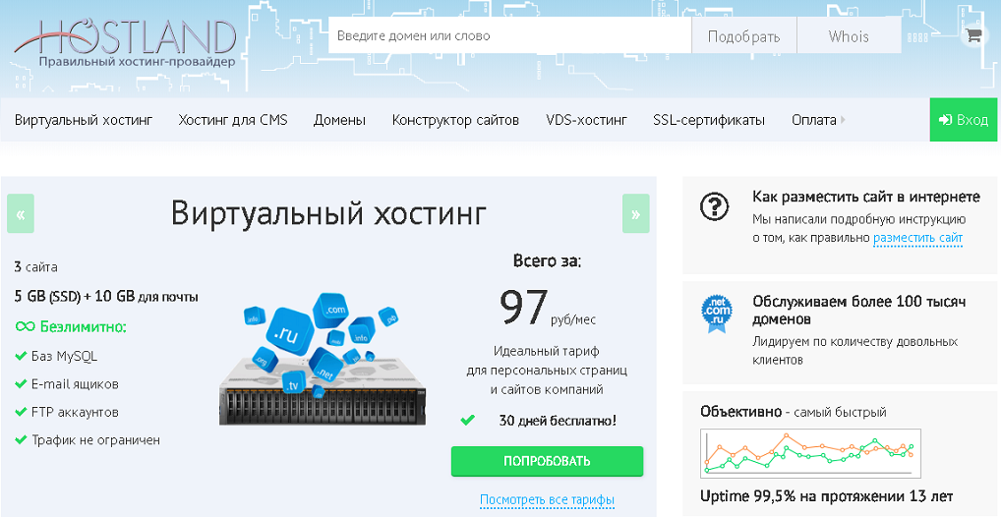Click the checkmark beside 30 дней бесплатно
This screenshot has width=1001, height=517.
point(468,420)
